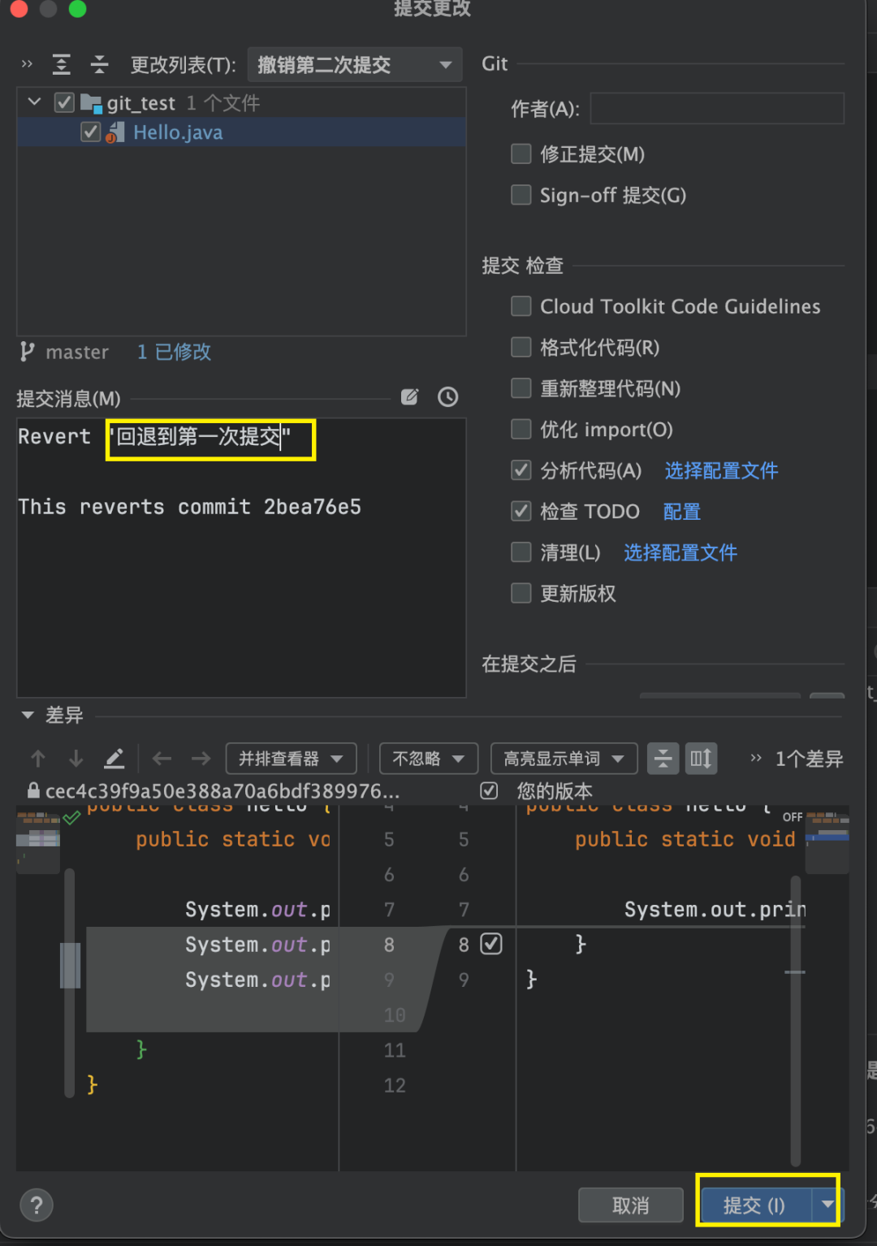Click 提交 commit button
This screenshot has width=877, height=1246.
click(x=754, y=1205)
